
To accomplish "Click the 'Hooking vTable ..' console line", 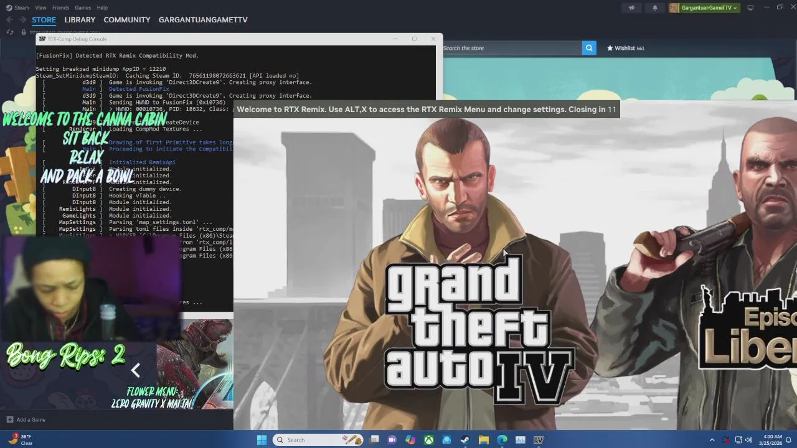I will pos(138,196).
